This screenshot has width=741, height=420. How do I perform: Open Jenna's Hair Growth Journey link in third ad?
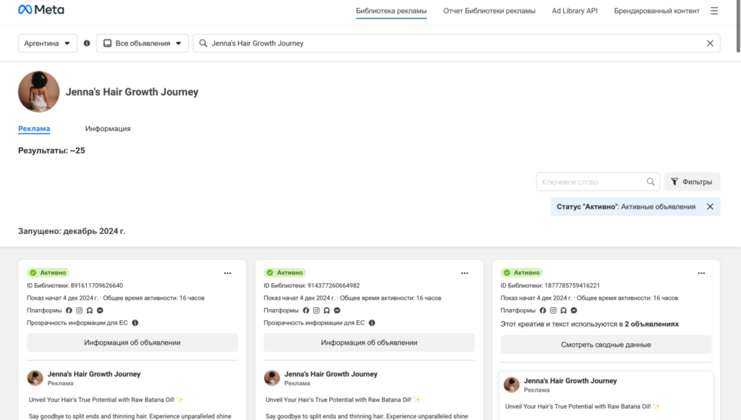(570, 381)
